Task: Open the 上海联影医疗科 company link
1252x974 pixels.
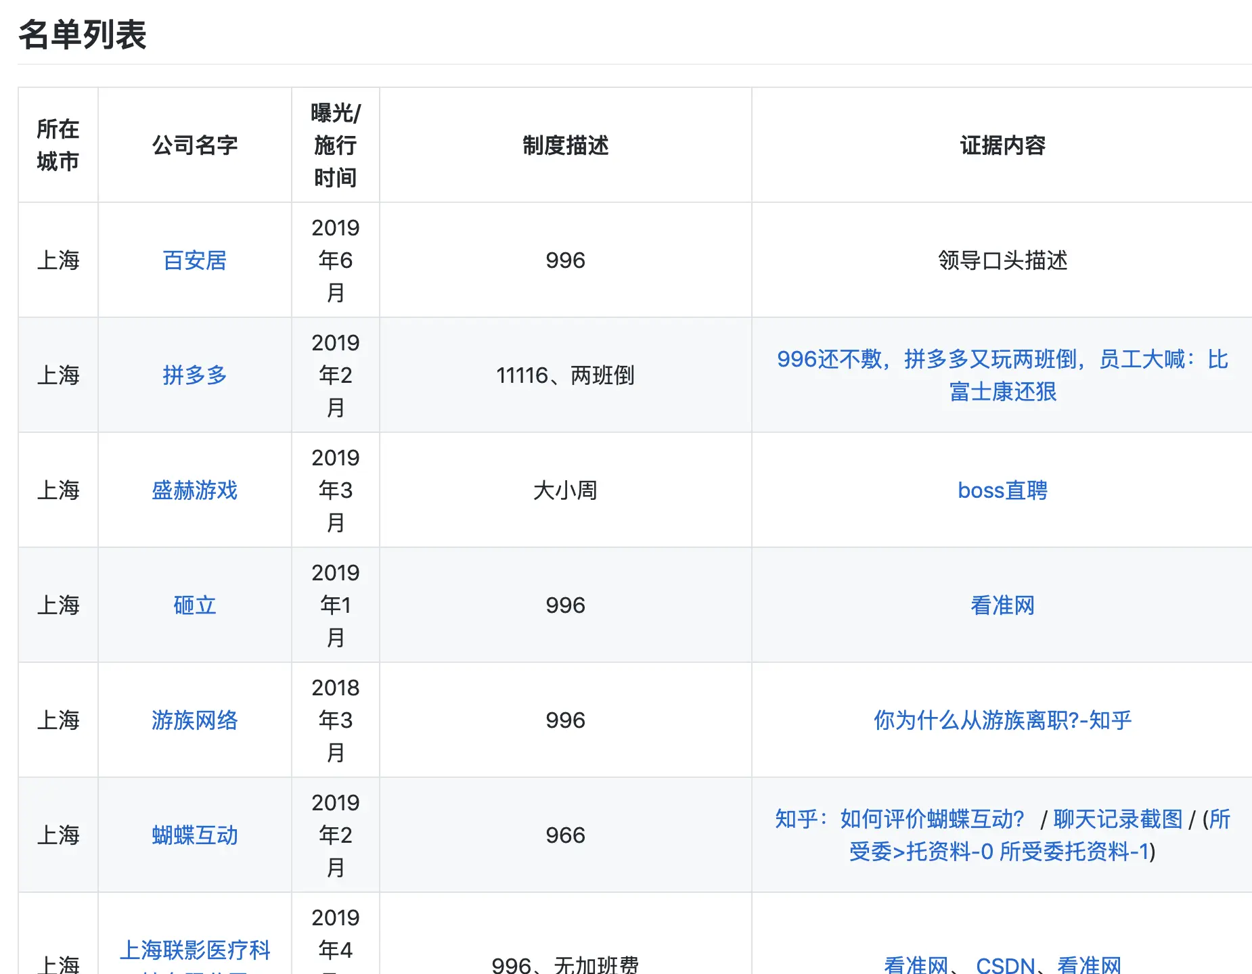Action: (194, 950)
